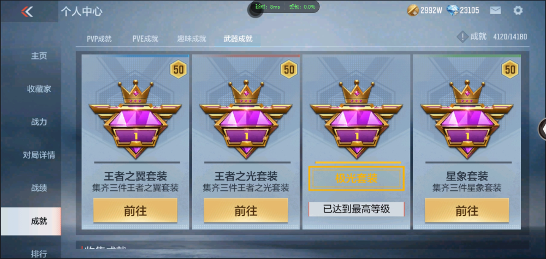This screenshot has width=546, height=259.
Task: Switch to the PVP成就 tab
Action: click(99, 39)
